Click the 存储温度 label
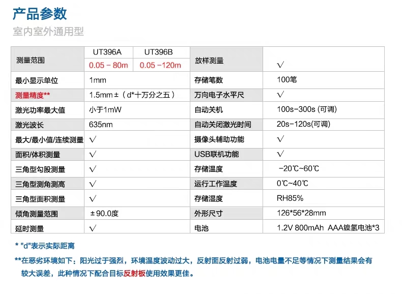402x294 pixels. coord(209,169)
